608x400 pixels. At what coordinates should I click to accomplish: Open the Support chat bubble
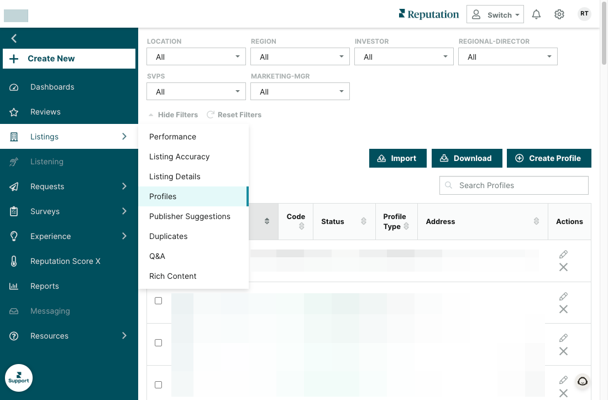coord(19,378)
